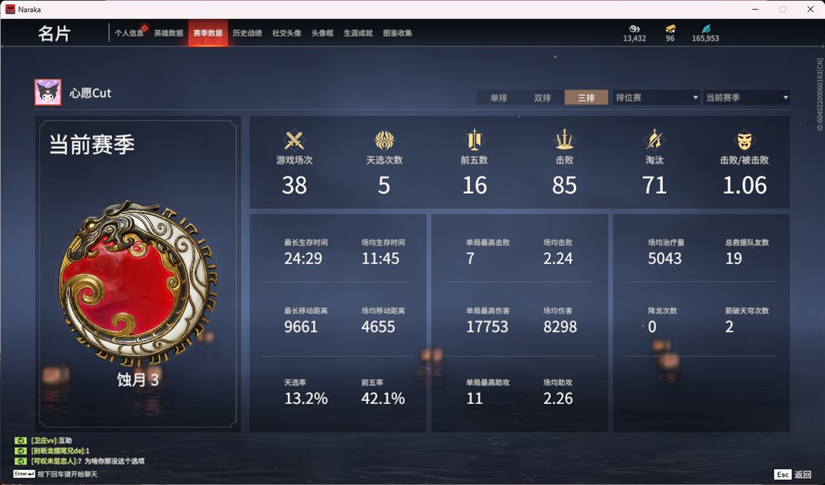The width and height of the screenshot is (825, 485).
Task: Open the 排位赛 match type dropdown
Action: [x=656, y=97]
